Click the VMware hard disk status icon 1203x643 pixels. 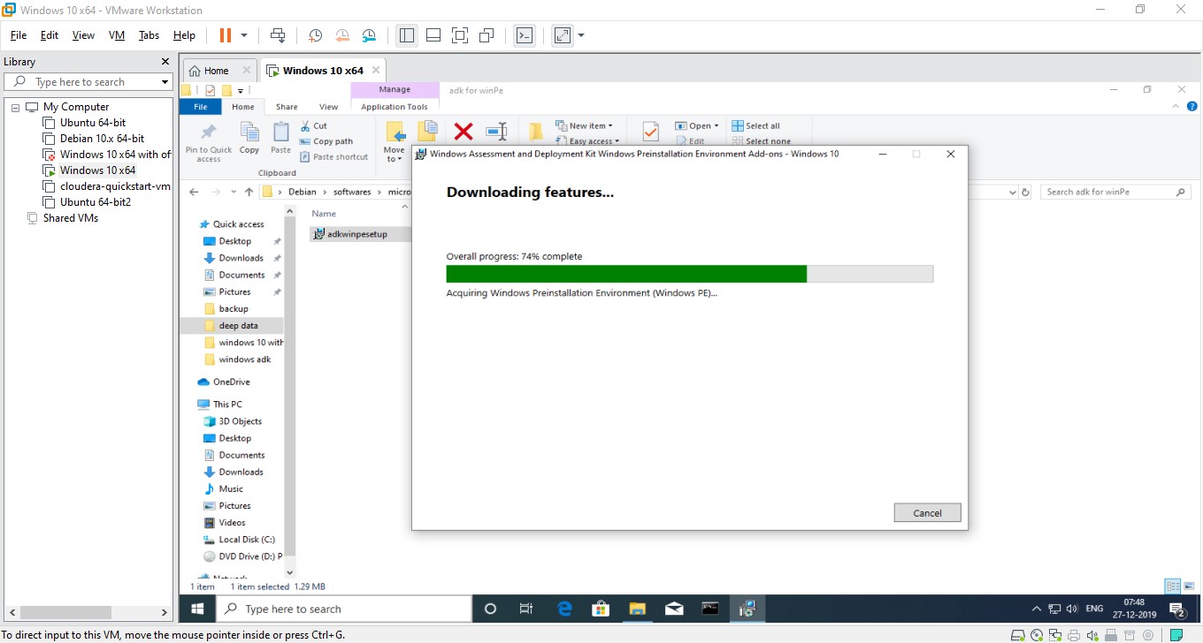click(x=1019, y=635)
